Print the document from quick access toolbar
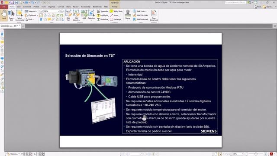This screenshot has width=277, height=156. [16, 3]
